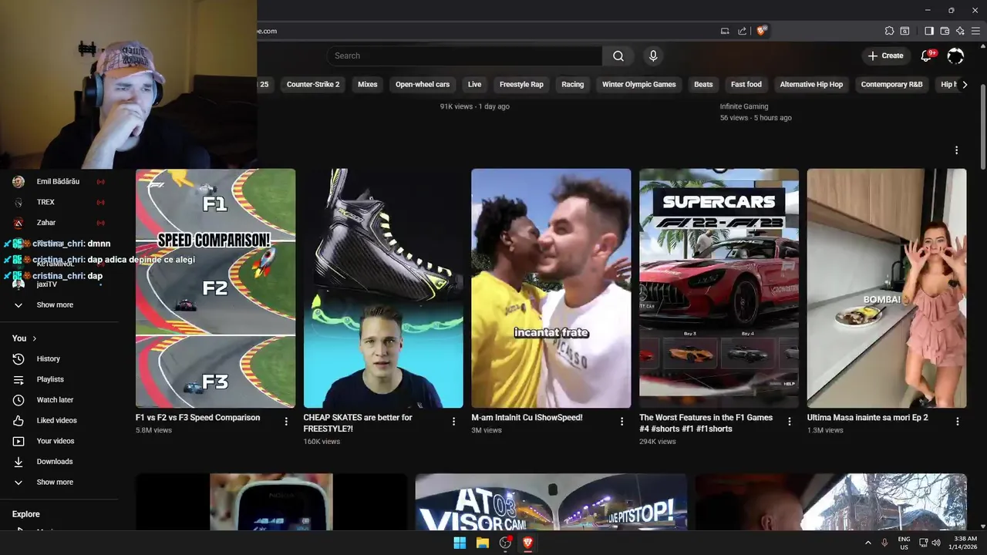Viewport: 987px width, 555px height.
Task: Select the Fast food chip
Action: [746, 85]
